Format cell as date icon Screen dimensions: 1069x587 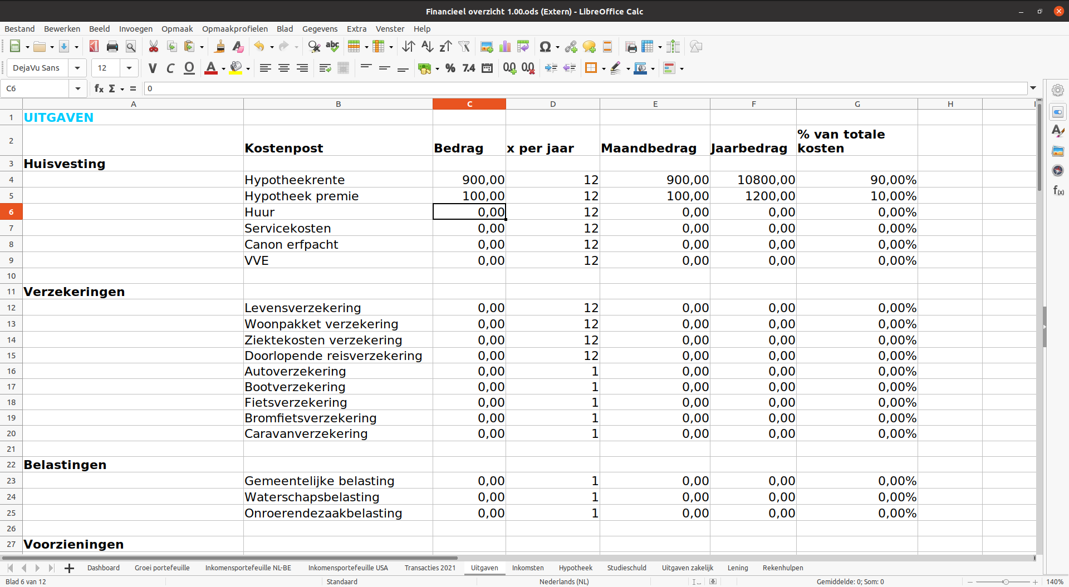click(x=487, y=68)
